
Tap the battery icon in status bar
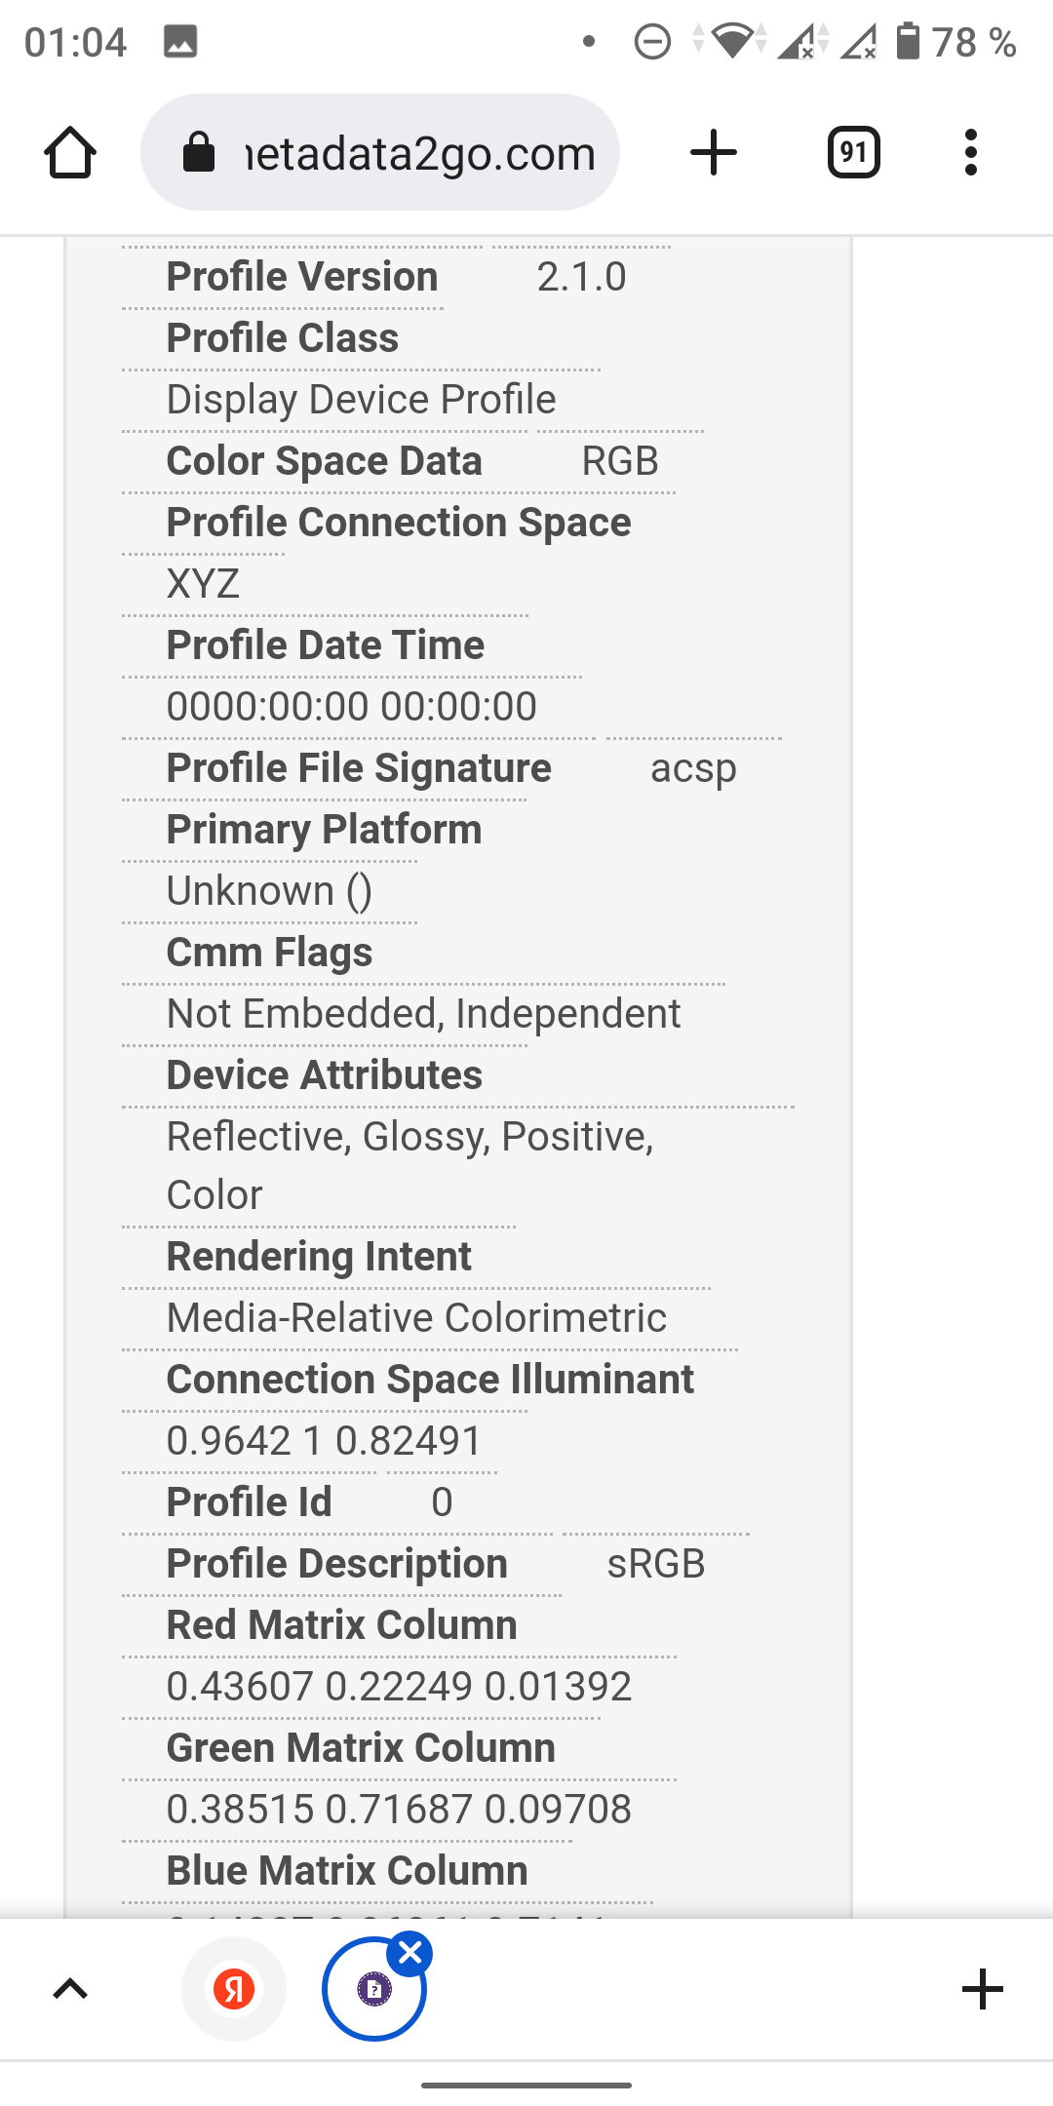click(x=908, y=42)
